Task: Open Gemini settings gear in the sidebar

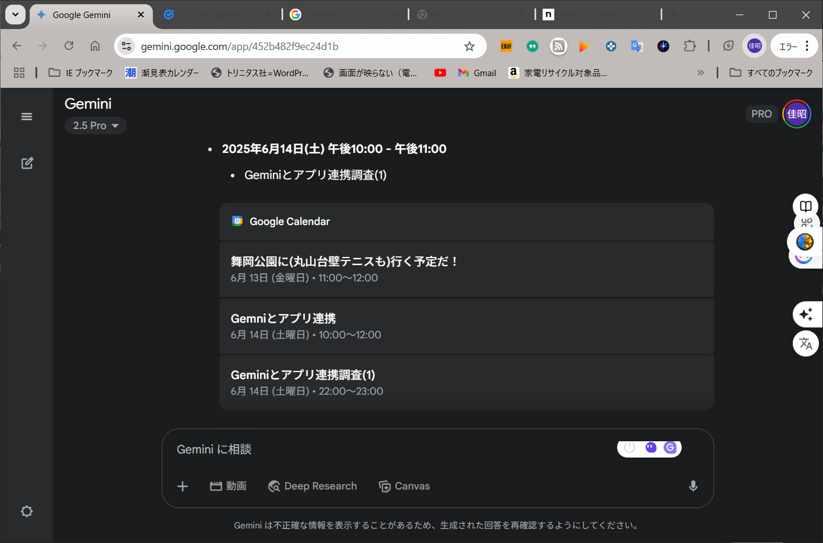Action: [x=27, y=512]
